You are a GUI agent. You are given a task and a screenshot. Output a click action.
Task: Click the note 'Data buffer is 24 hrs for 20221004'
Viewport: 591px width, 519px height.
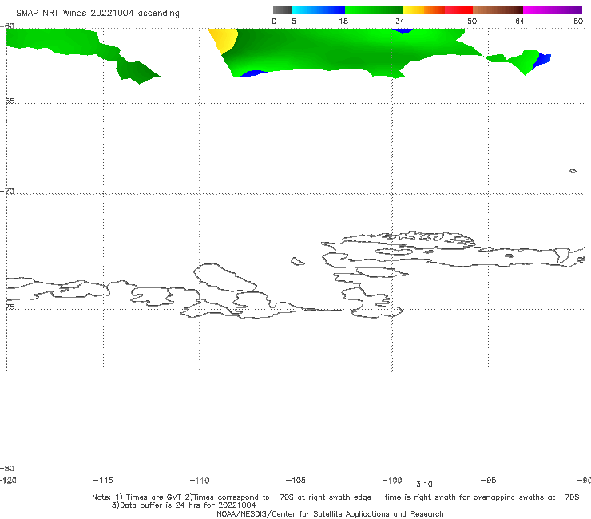[184, 505]
